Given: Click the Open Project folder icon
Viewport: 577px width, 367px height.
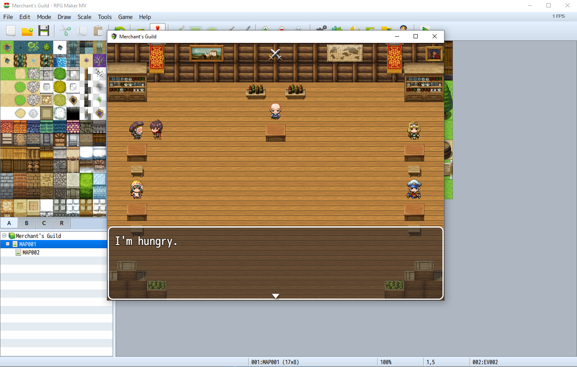Looking at the screenshot, I should pyautogui.click(x=27, y=31).
